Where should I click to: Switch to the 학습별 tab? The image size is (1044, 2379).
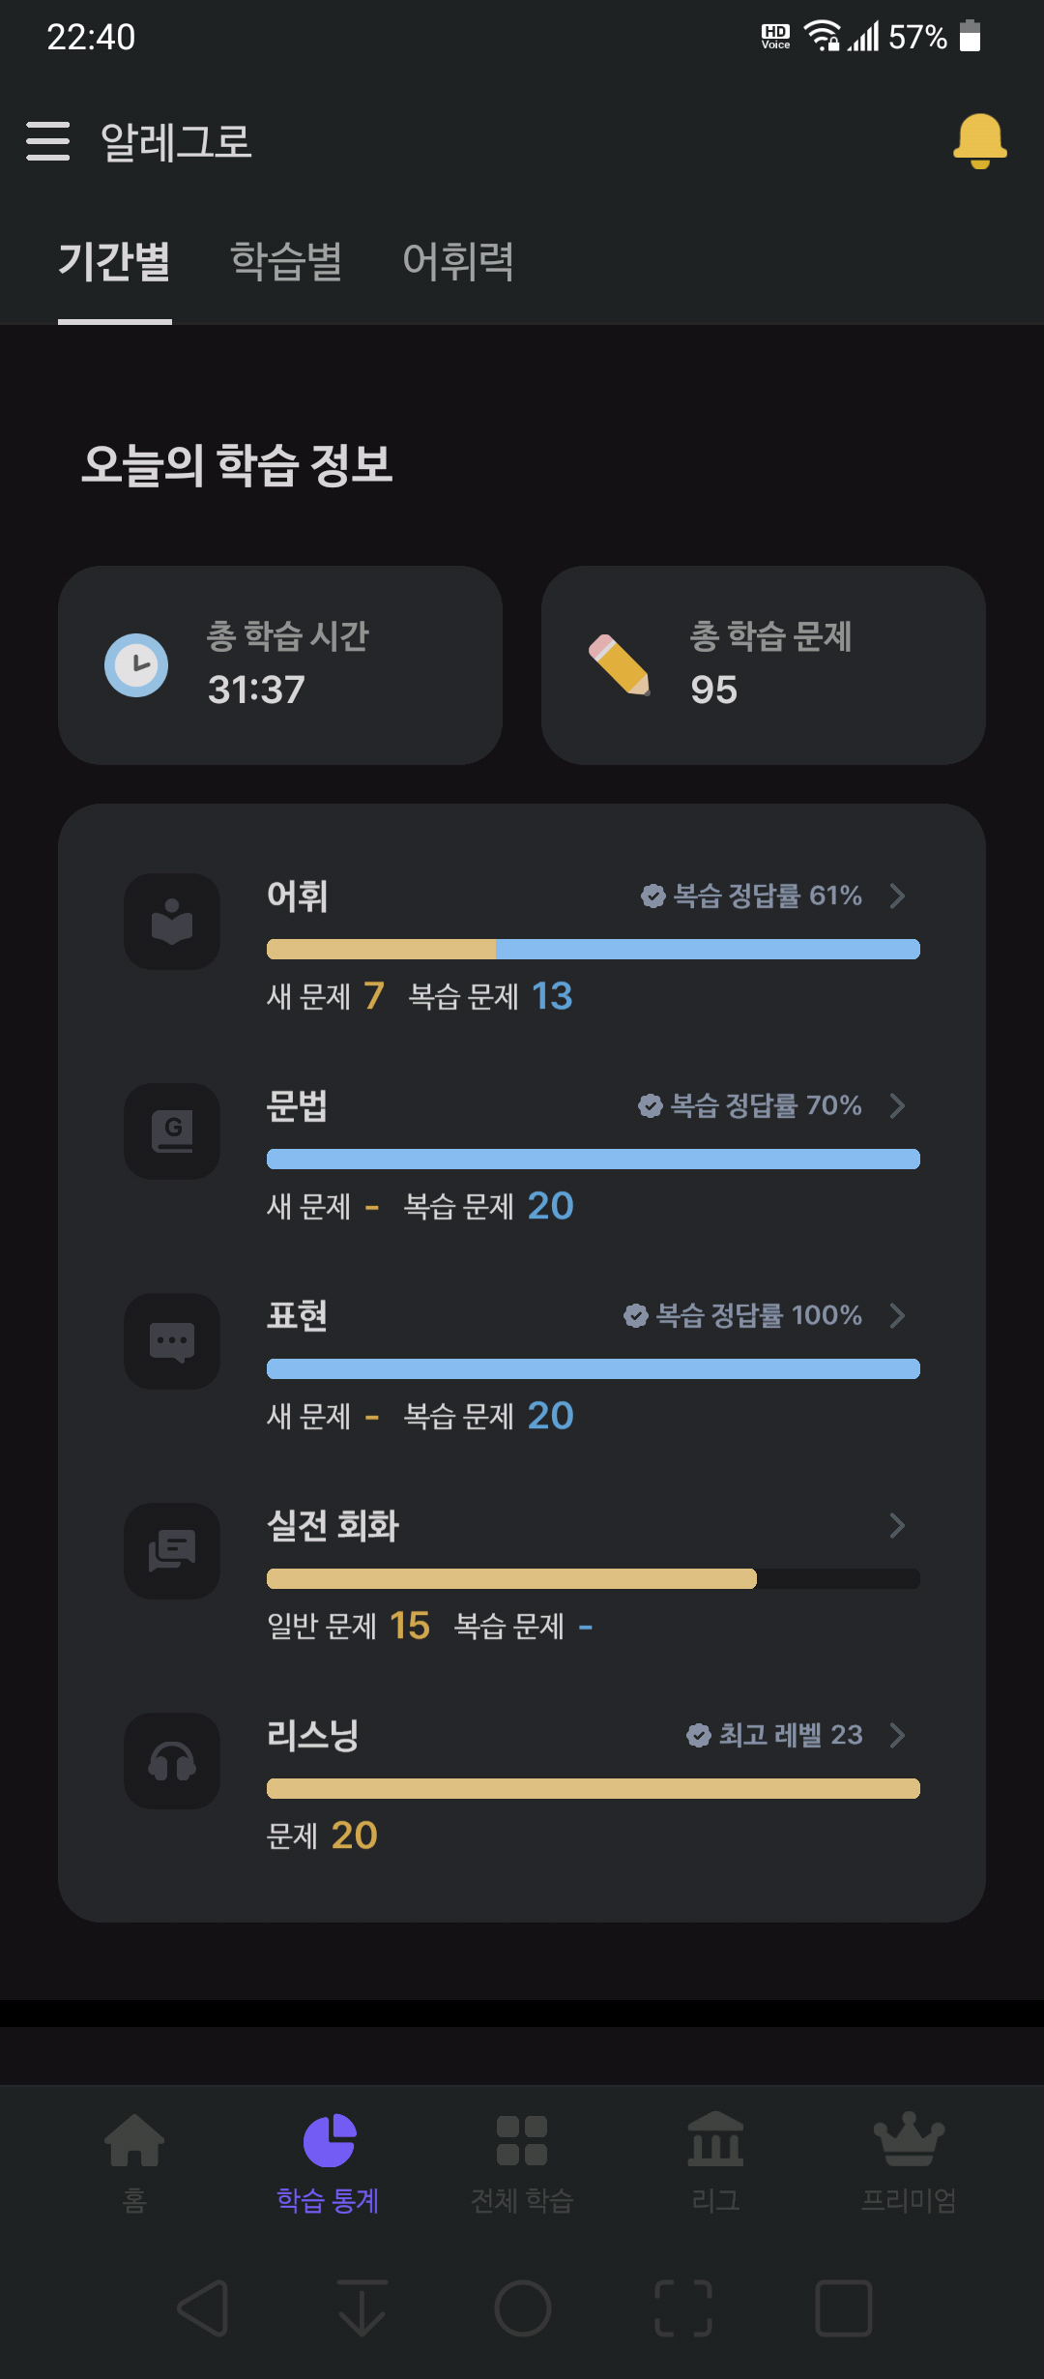point(286,261)
